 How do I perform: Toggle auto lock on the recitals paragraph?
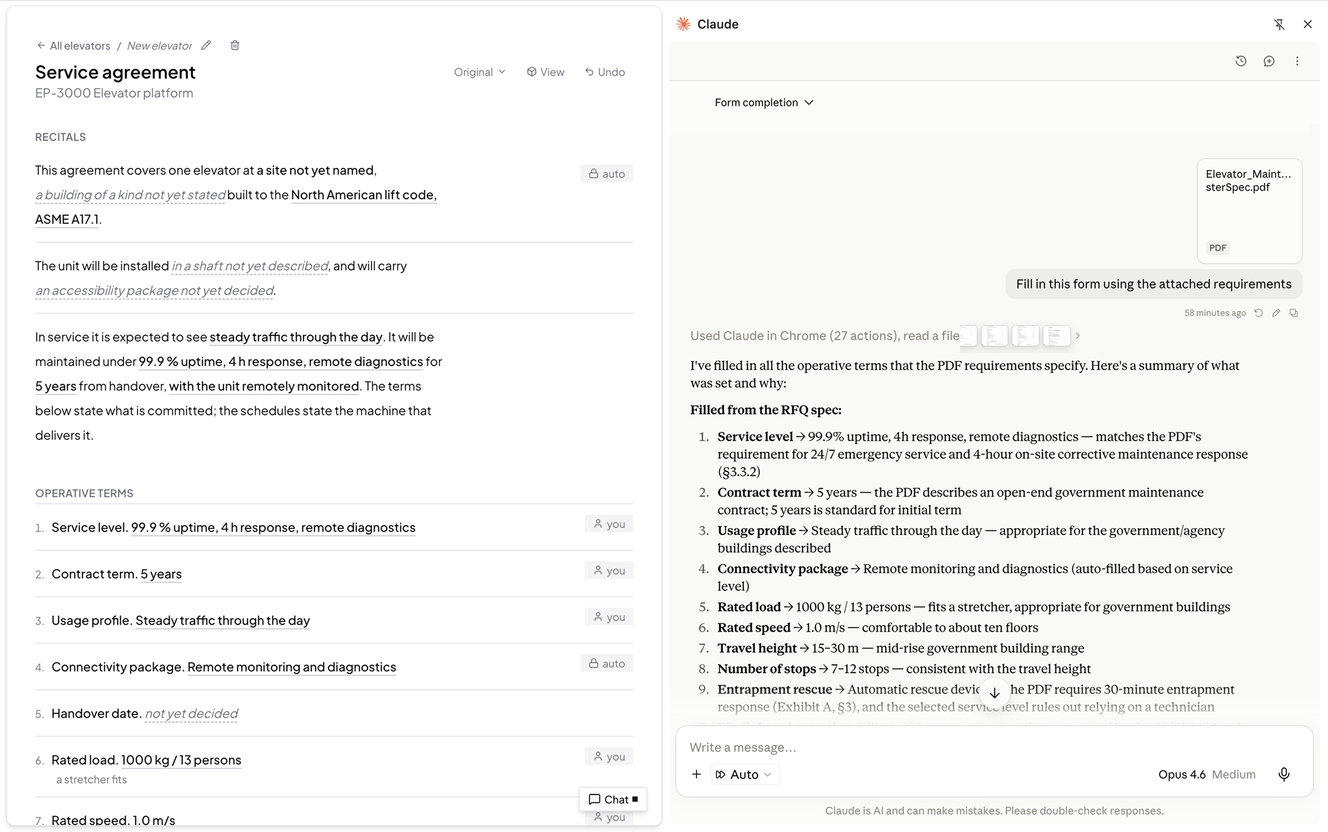(x=606, y=174)
